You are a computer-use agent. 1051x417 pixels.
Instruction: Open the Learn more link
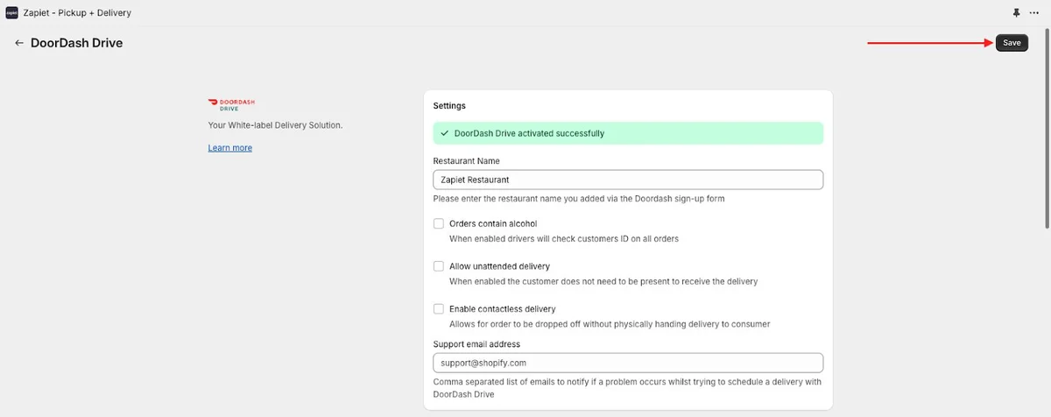pos(229,148)
